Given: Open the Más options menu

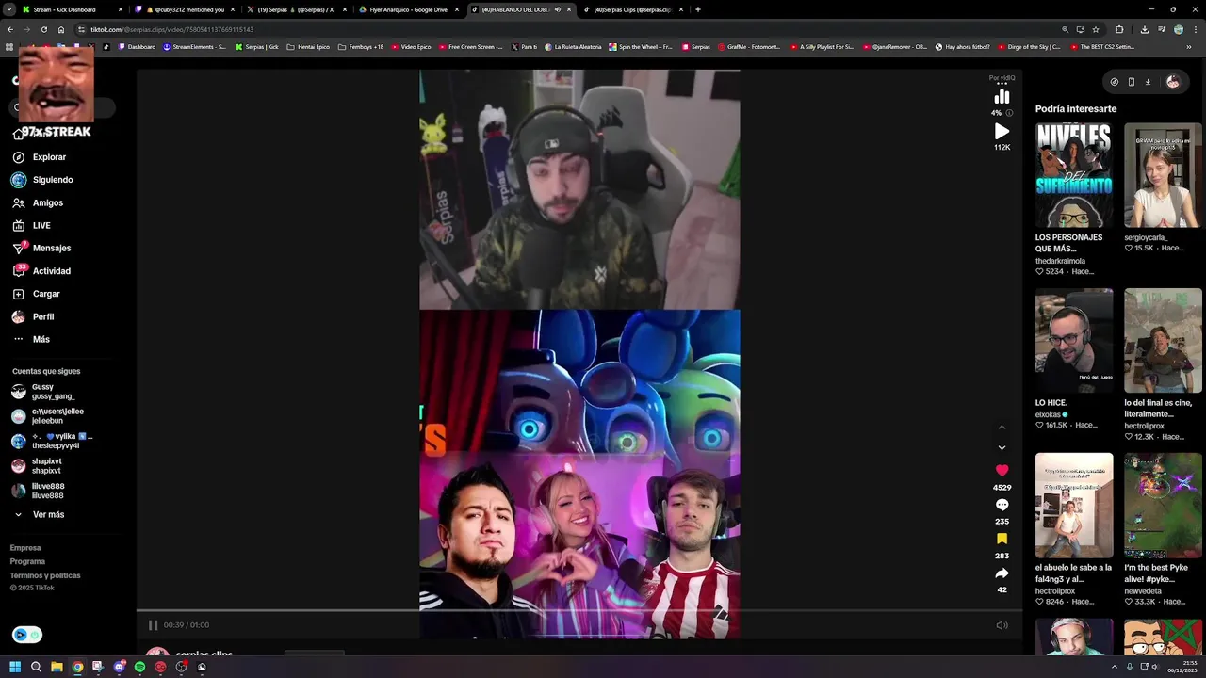Looking at the screenshot, I should coord(31,340).
